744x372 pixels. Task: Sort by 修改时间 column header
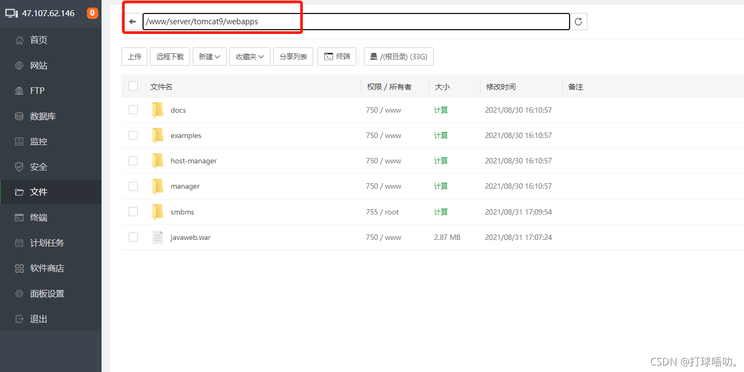(x=500, y=87)
